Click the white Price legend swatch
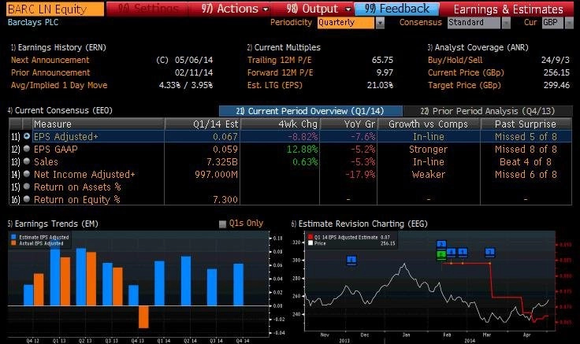 point(310,243)
